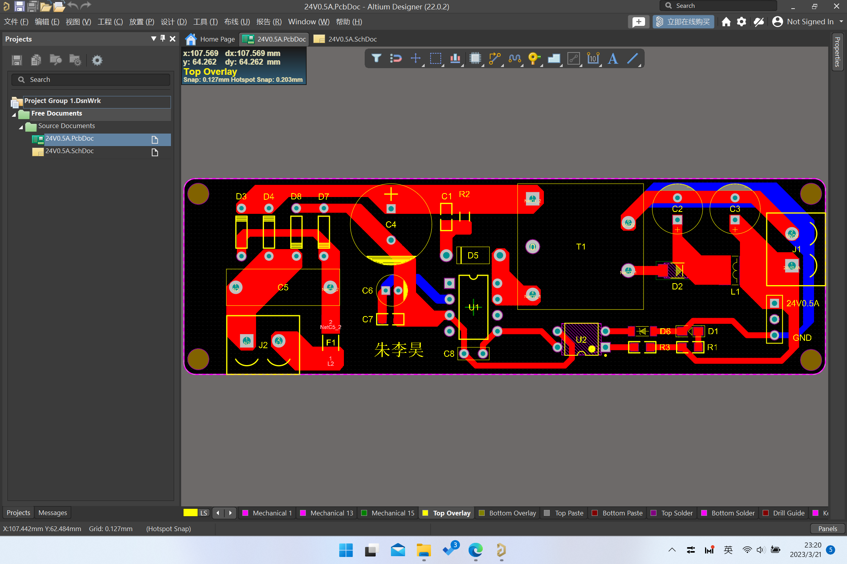
Task: Pick the interactive length tuning tool
Action: (x=515, y=58)
